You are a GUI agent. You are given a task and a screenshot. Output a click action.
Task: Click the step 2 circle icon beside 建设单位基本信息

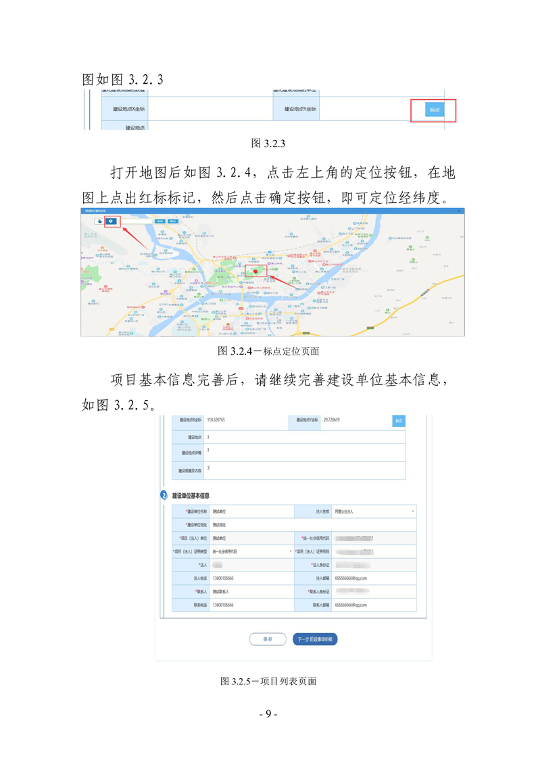164,495
